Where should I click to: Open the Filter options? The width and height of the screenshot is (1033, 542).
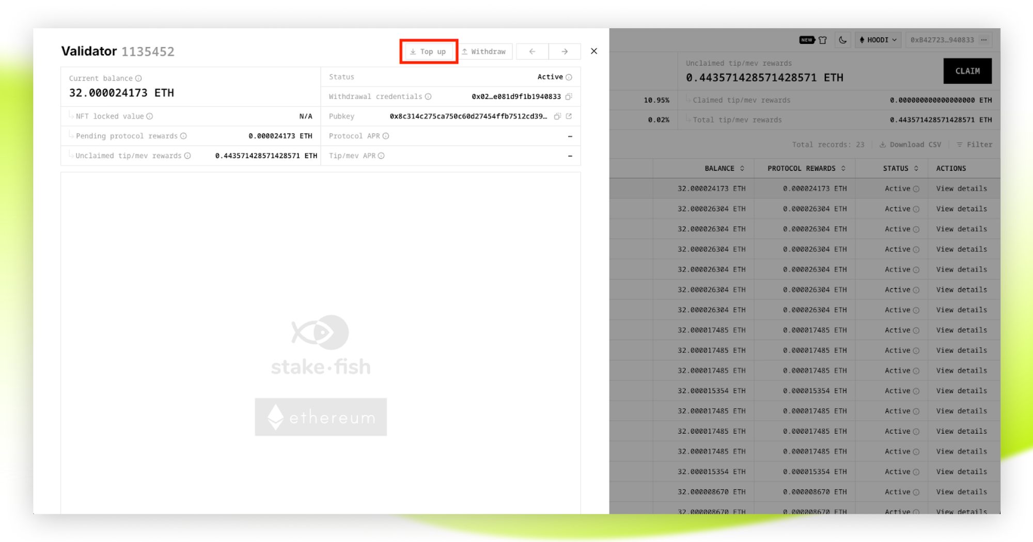[974, 145]
